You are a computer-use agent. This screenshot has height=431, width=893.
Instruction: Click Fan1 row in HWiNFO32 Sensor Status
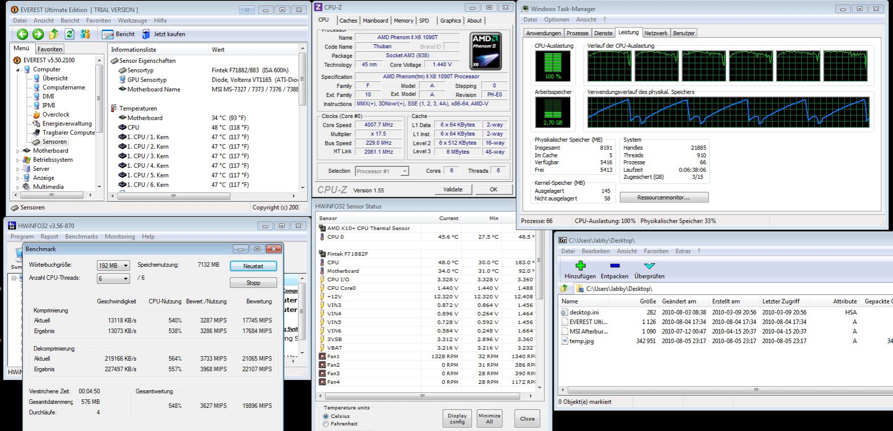(427, 356)
